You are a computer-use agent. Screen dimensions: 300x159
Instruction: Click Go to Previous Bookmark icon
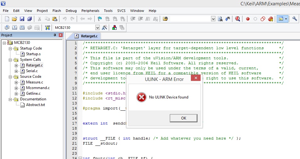(107, 19)
